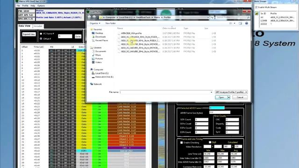This screenshot has width=299, height=168.
Task: Click the Expand View button
Action: (29, 34)
